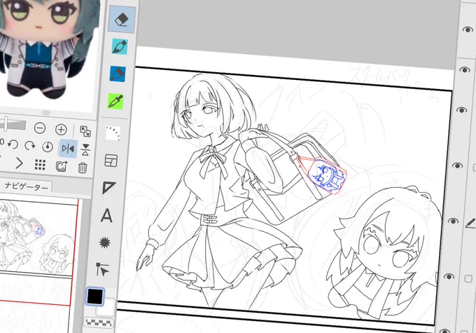Zoom out with the minus button
This screenshot has height=333, width=476.
tap(40, 128)
